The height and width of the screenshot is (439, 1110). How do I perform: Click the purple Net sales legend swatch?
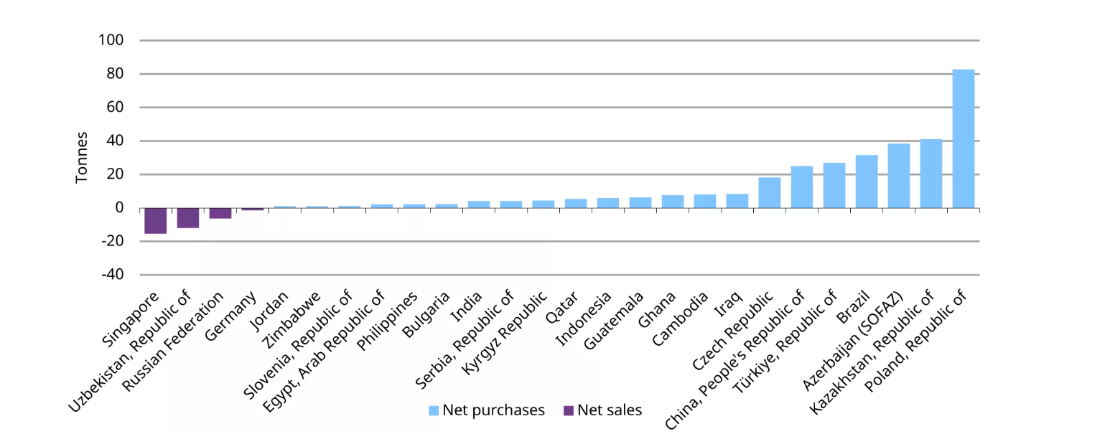569,411
